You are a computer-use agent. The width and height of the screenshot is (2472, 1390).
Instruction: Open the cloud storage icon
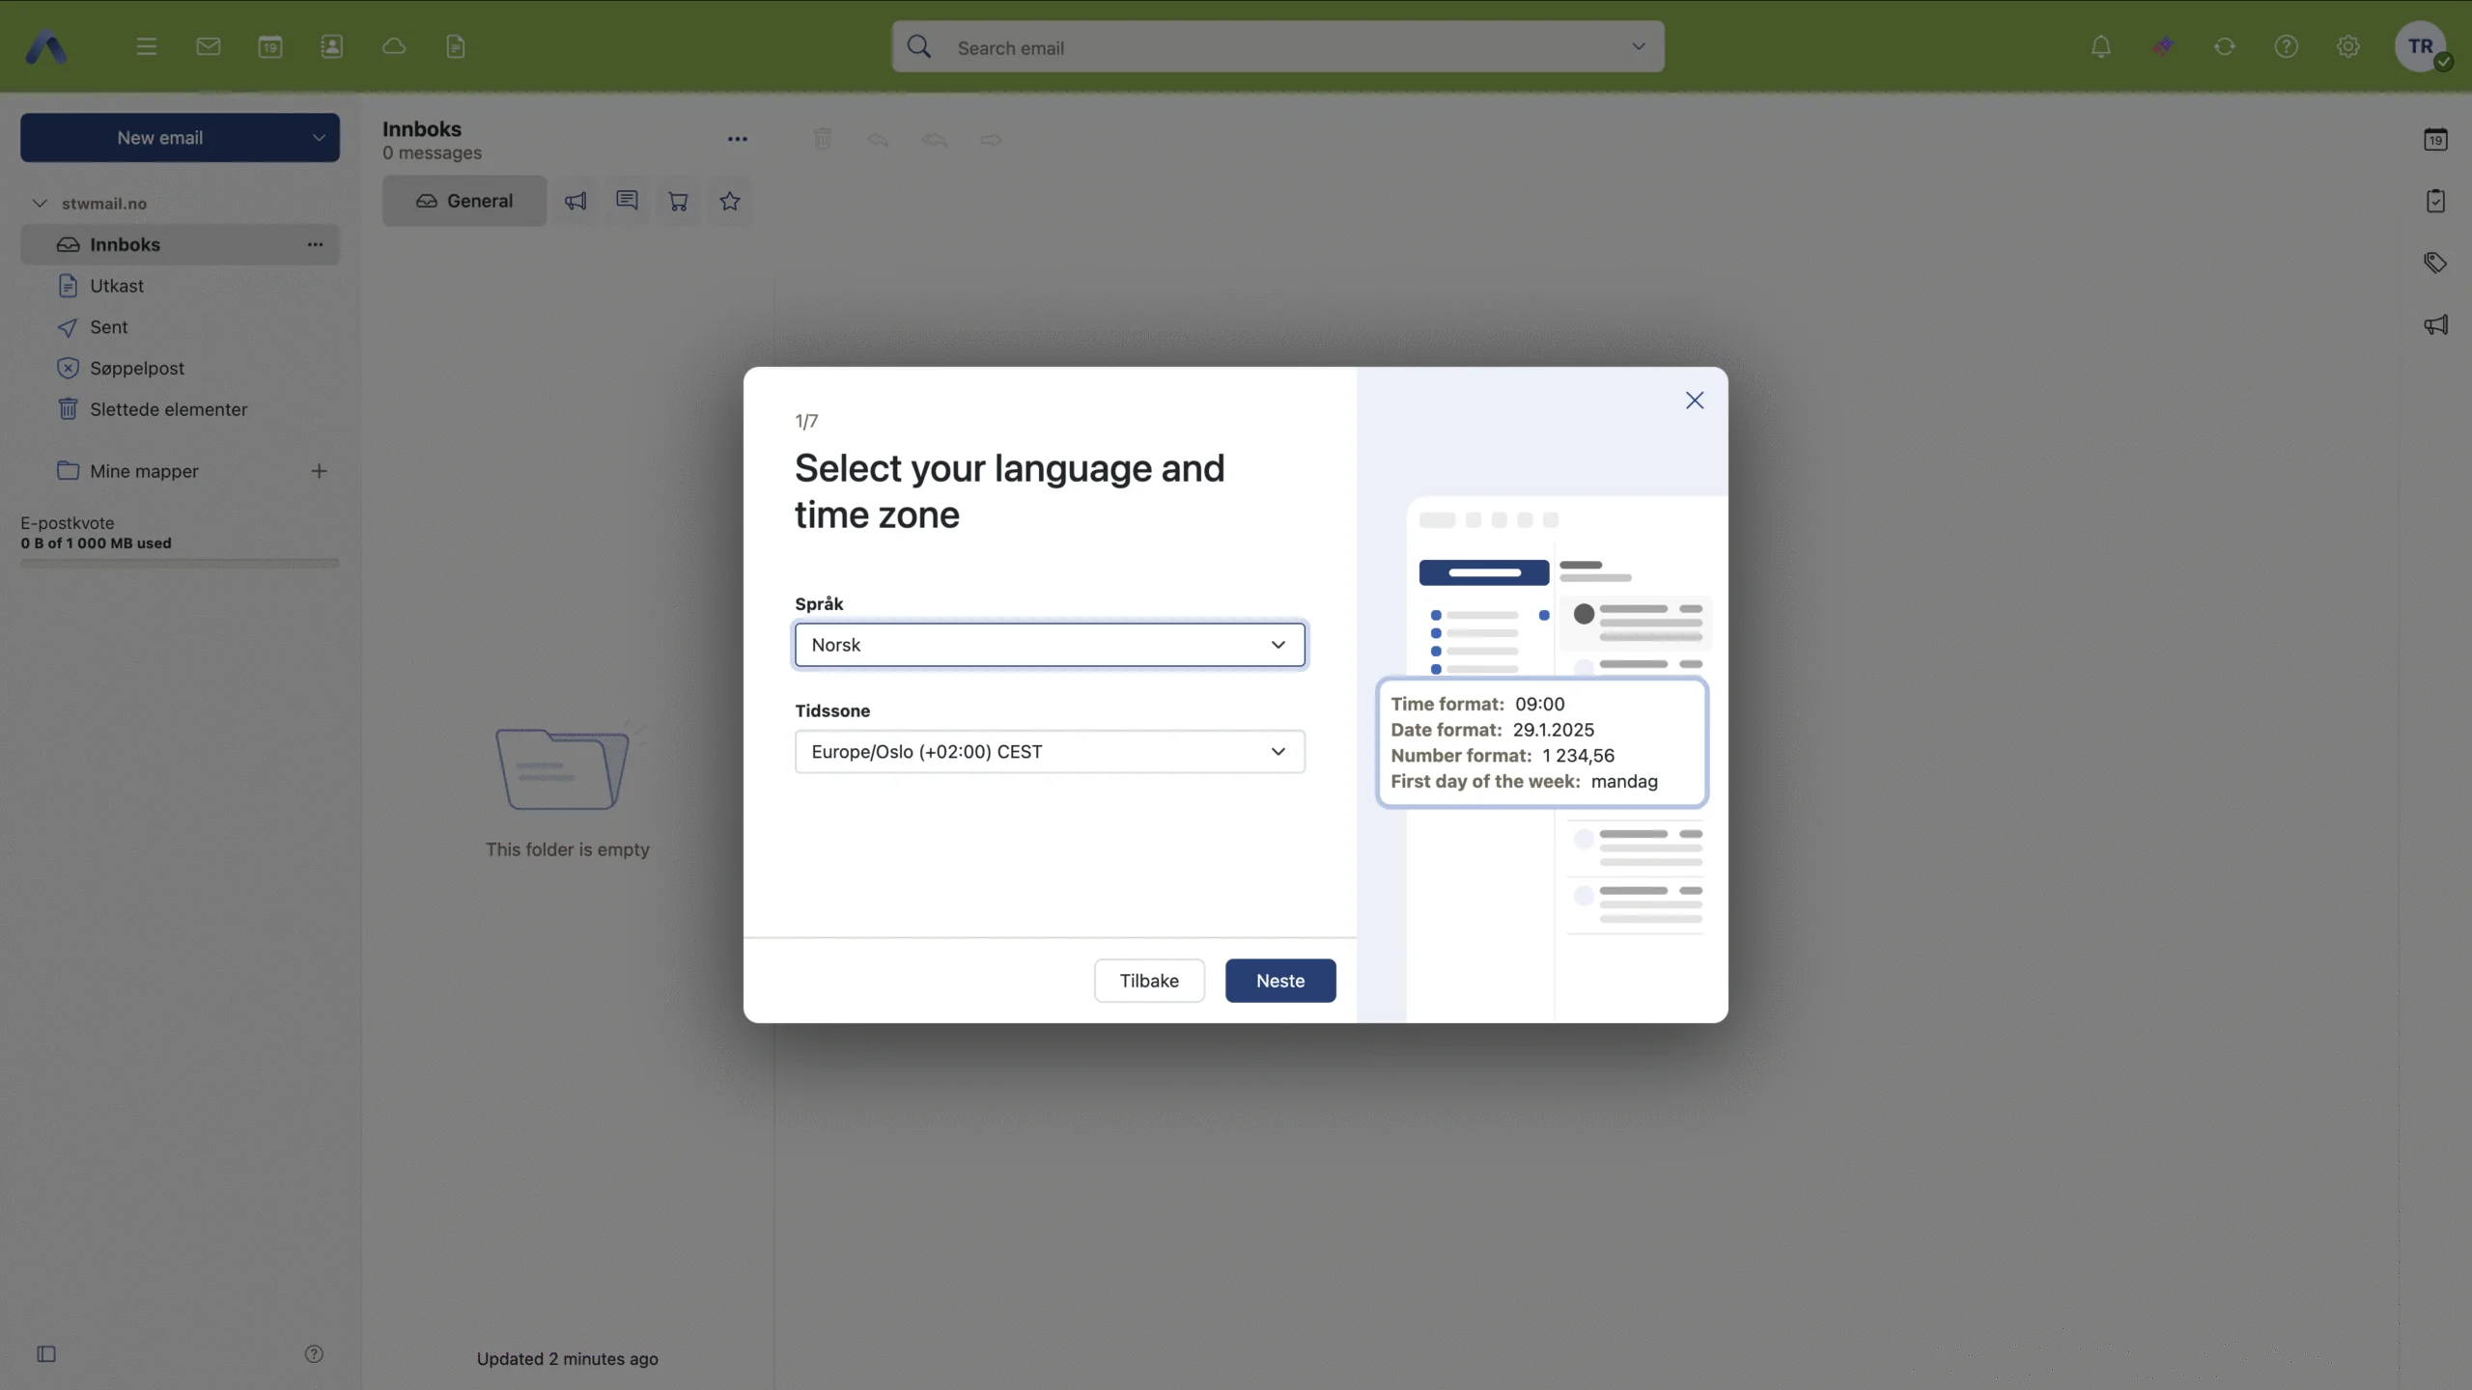pos(394,46)
